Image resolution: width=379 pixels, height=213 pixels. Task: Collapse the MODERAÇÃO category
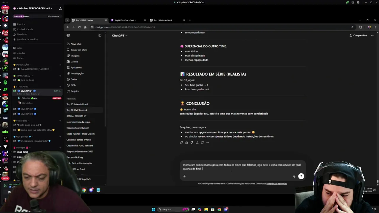click(23, 65)
